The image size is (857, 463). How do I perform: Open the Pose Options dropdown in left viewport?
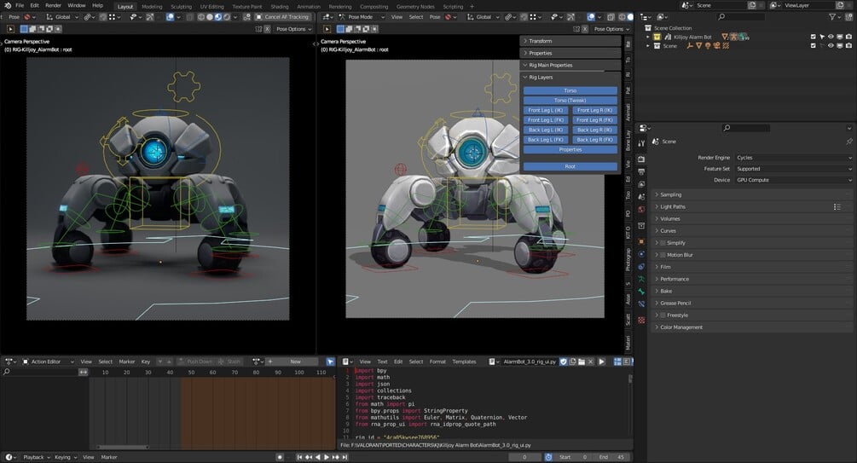point(293,29)
